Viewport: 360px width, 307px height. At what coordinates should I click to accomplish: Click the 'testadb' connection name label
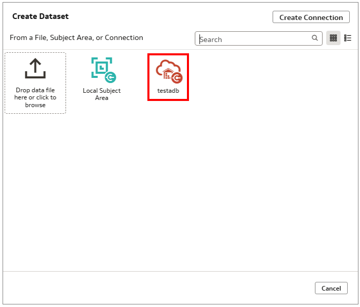pyautogui.click(x=168, y=91)
